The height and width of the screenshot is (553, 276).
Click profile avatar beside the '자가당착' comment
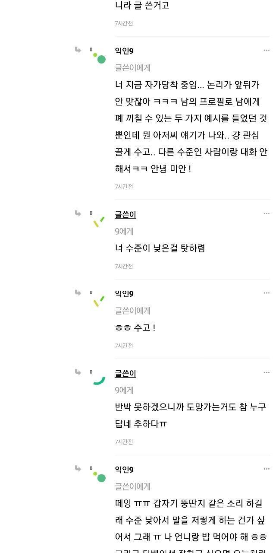pos(99,57)
